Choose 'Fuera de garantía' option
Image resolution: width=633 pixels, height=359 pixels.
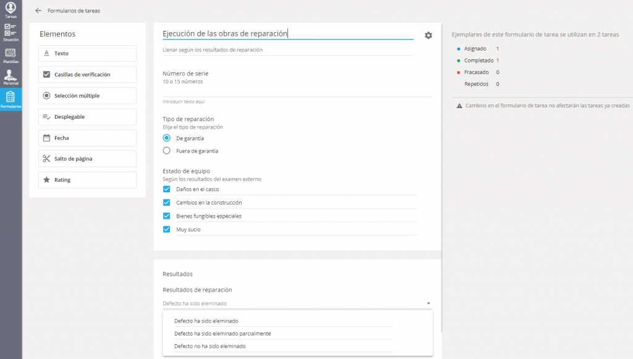click(x=166, y=150)
